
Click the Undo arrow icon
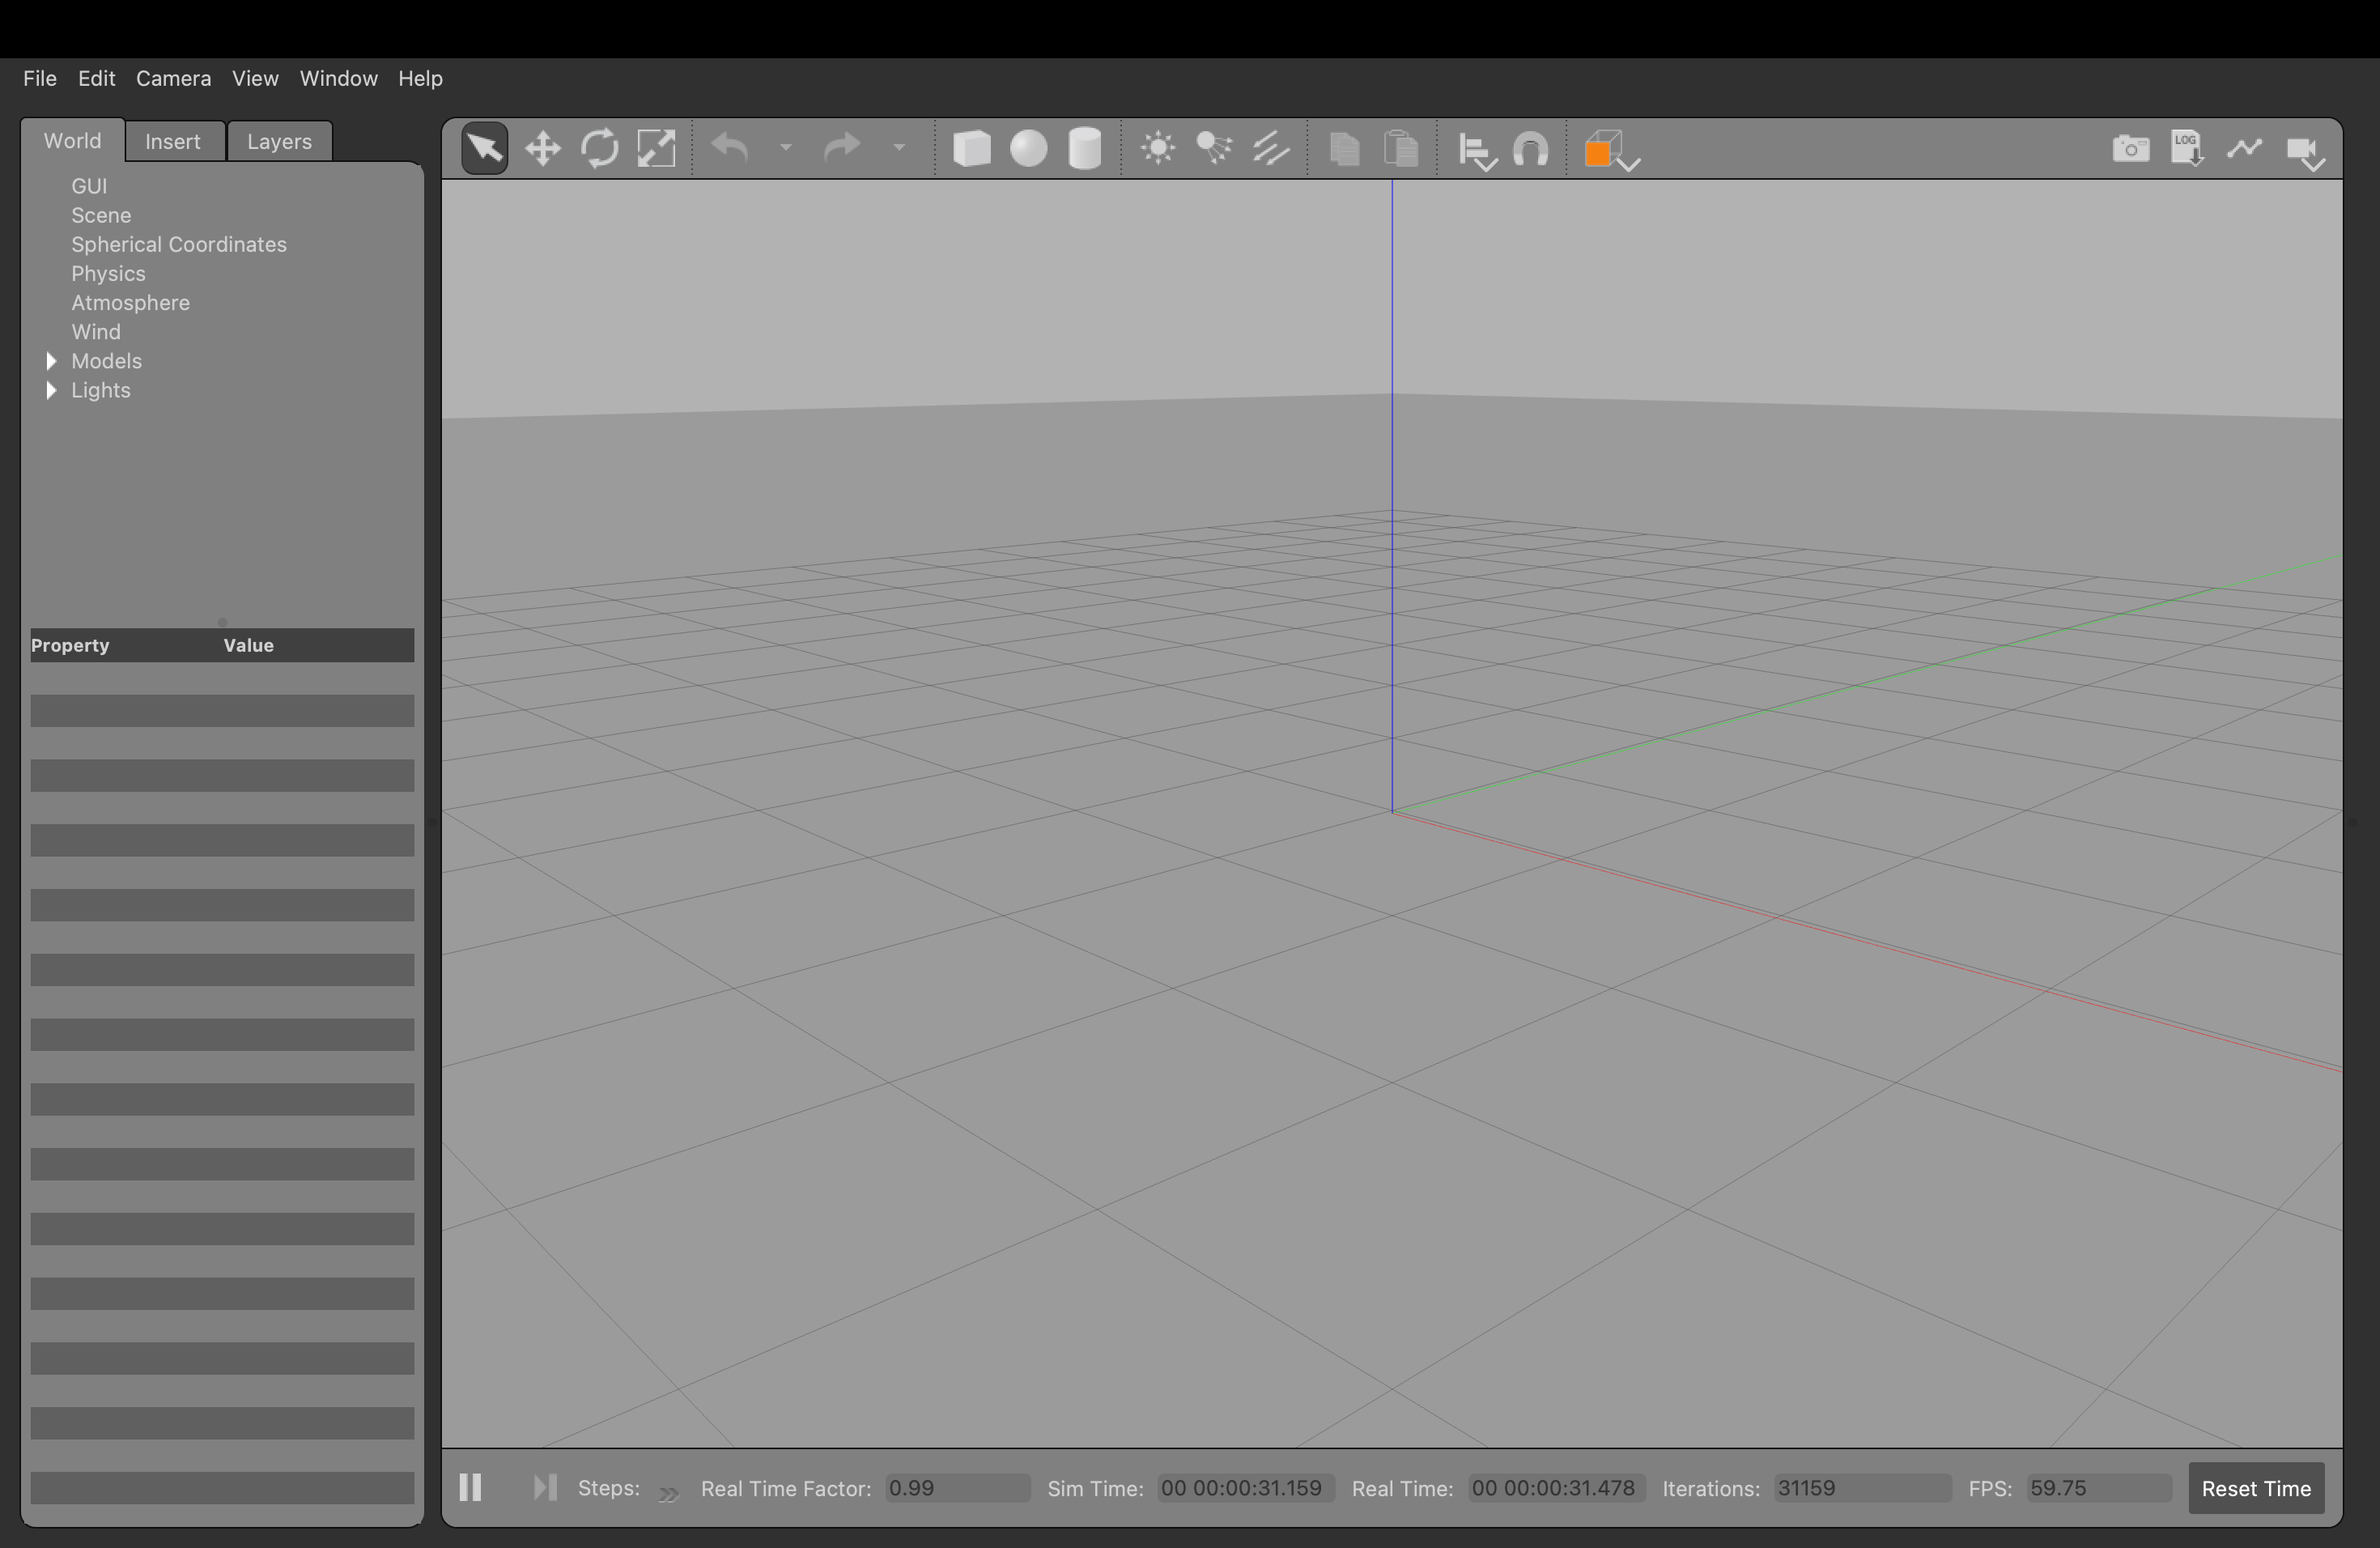730,148
